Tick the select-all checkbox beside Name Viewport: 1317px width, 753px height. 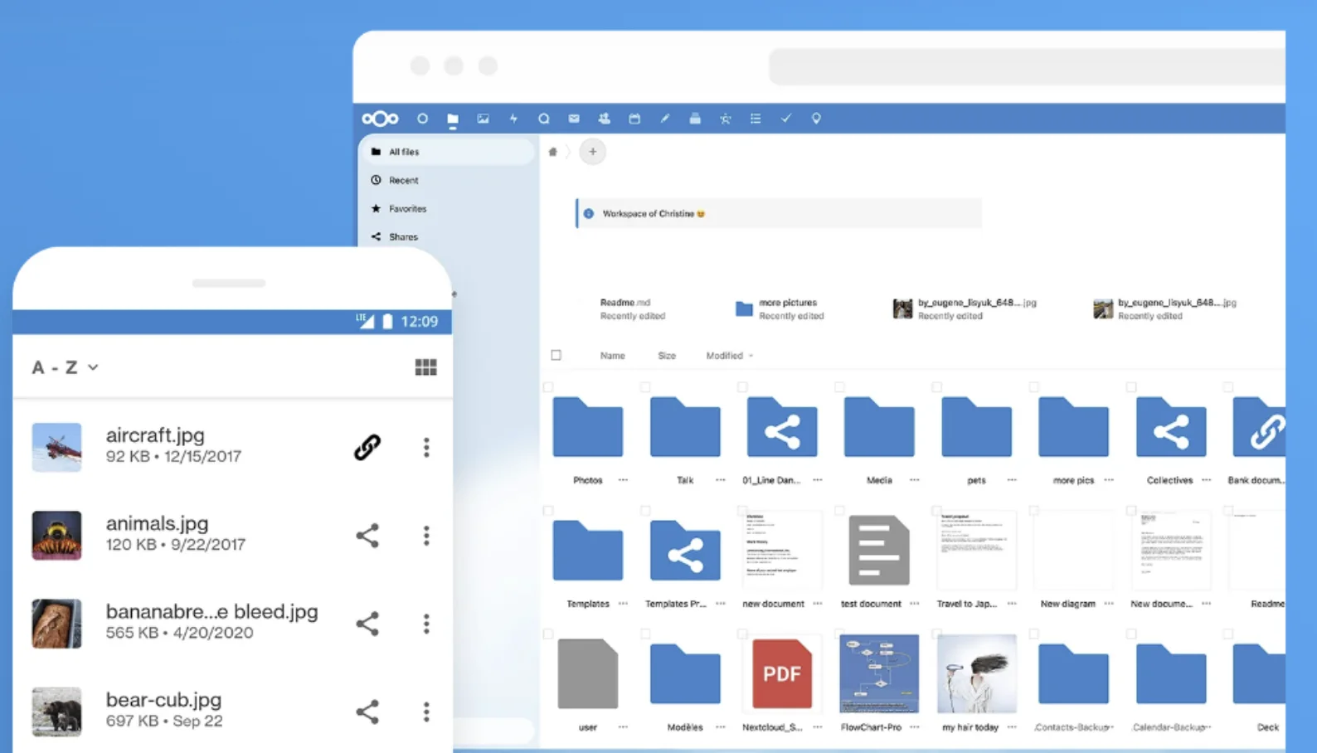coord(556,355)
